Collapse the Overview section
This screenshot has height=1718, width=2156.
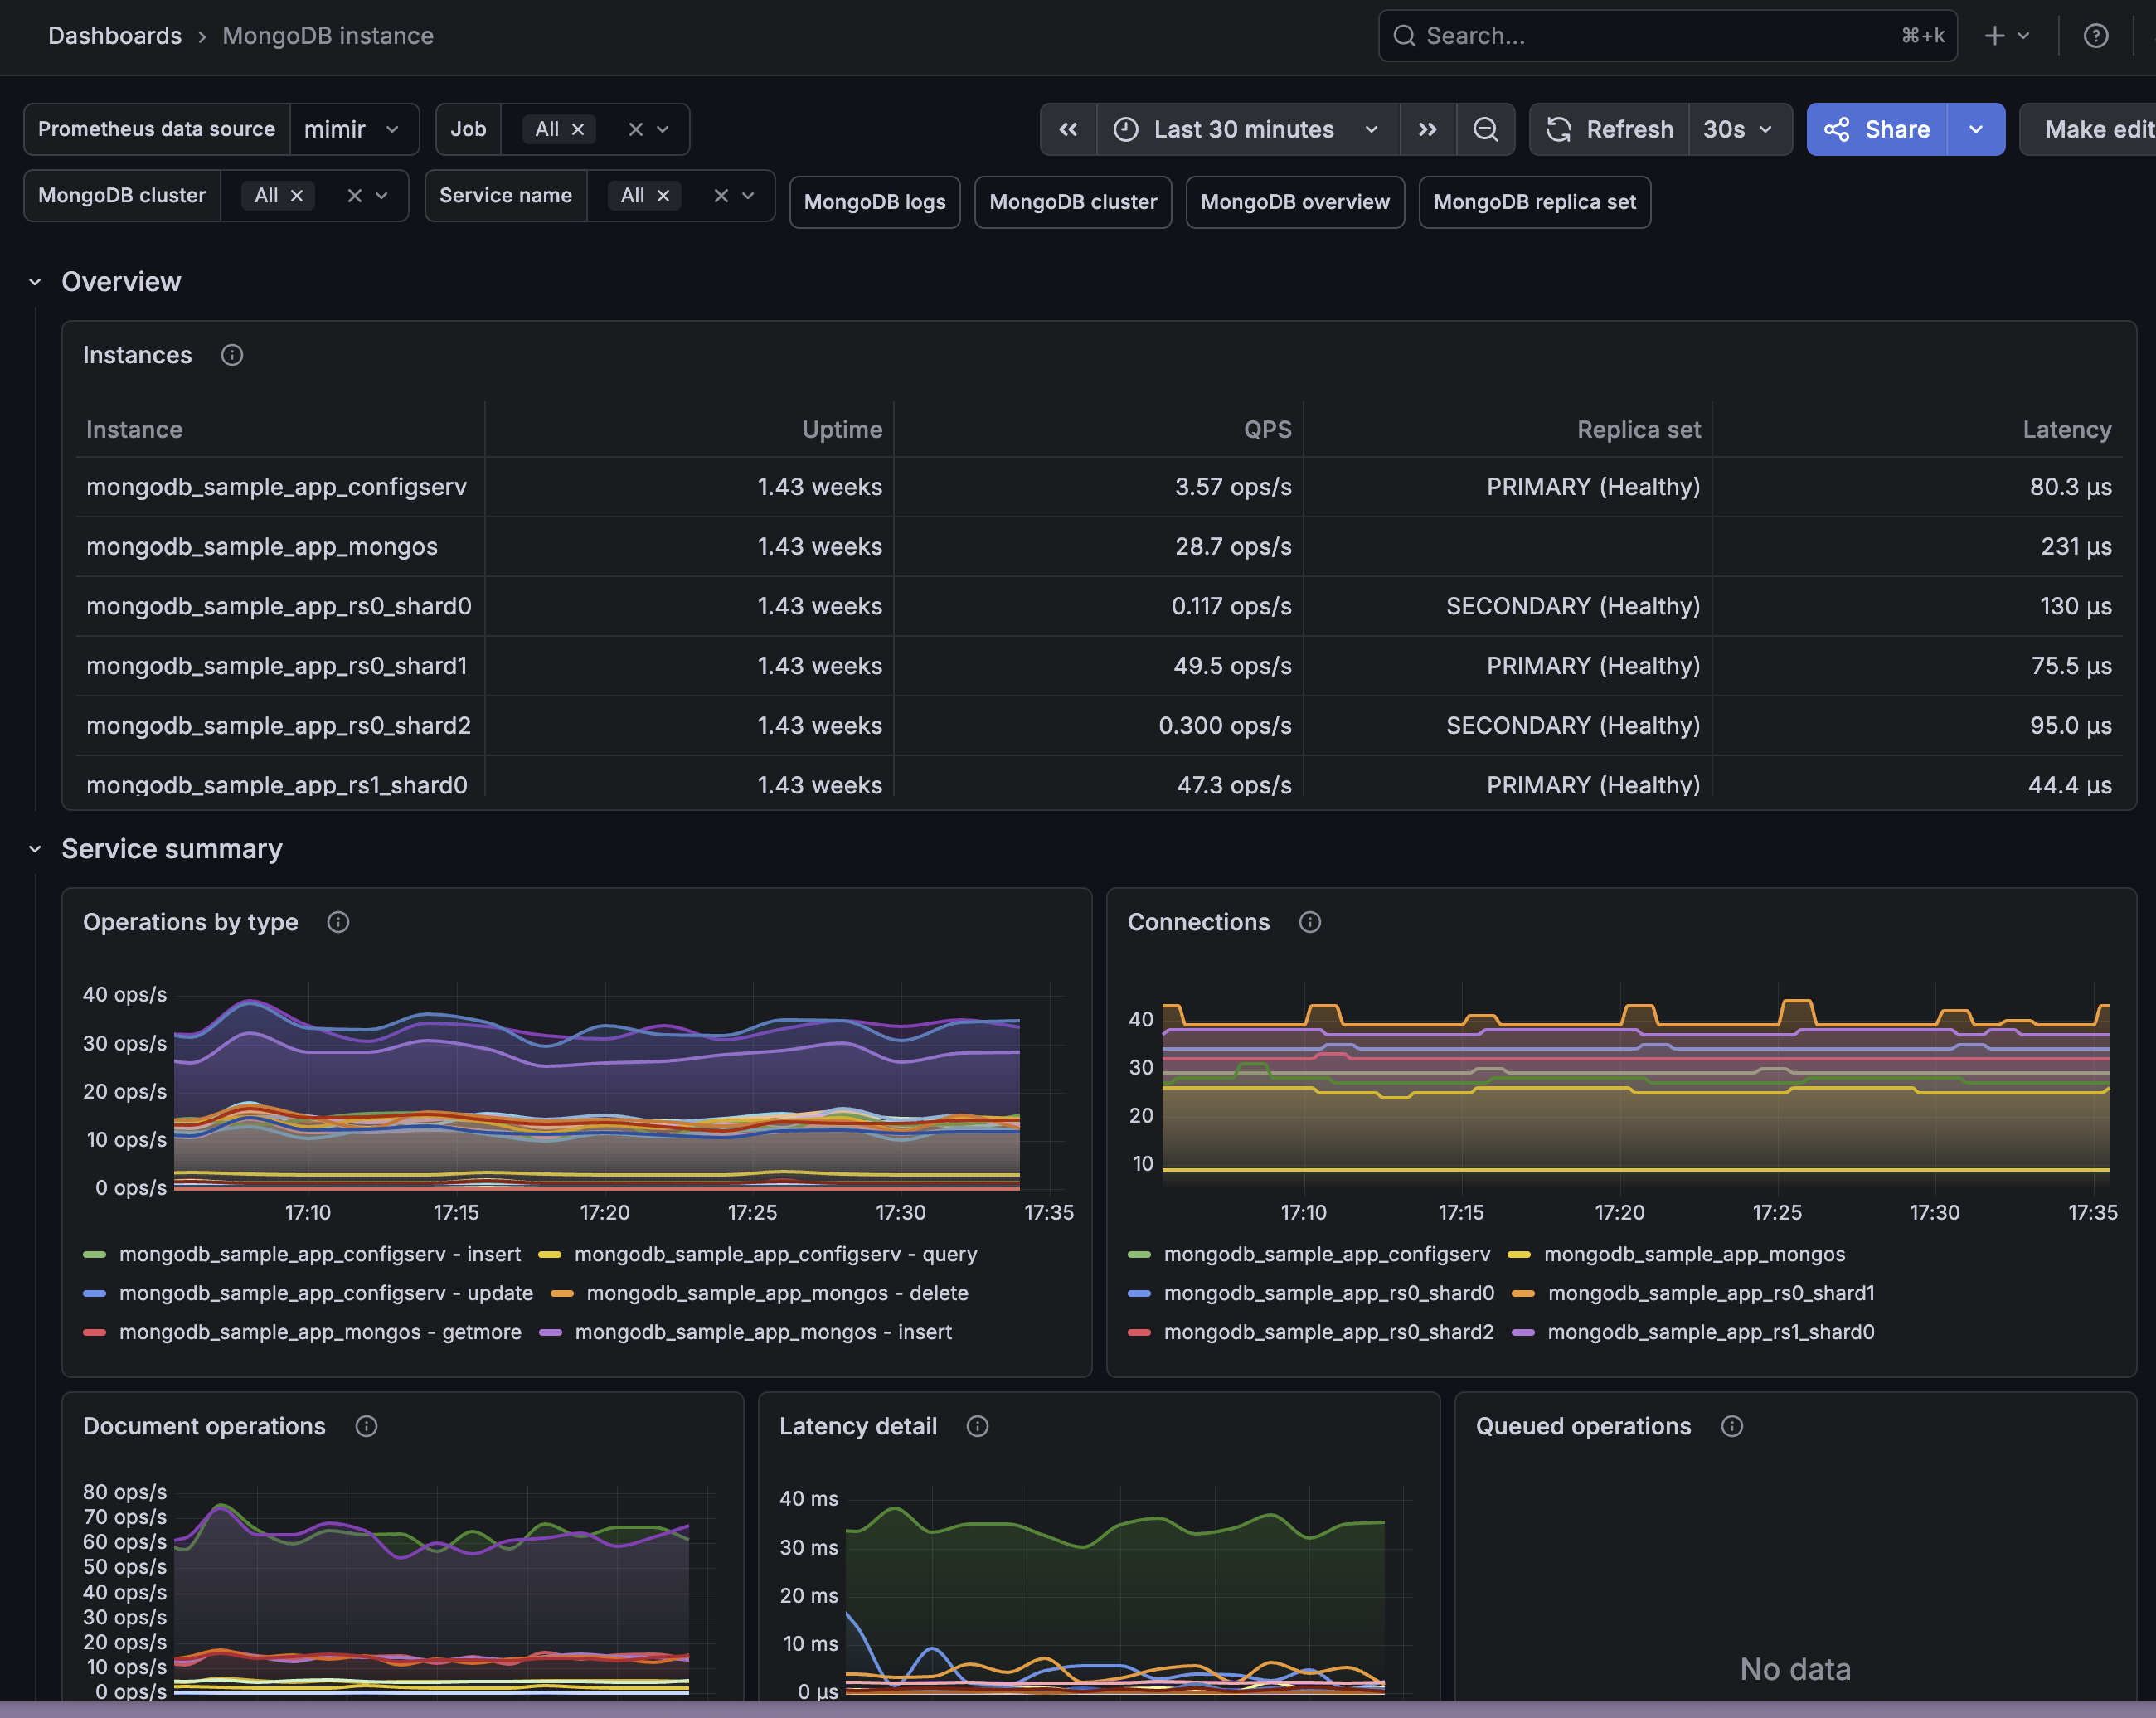point(35,282)
